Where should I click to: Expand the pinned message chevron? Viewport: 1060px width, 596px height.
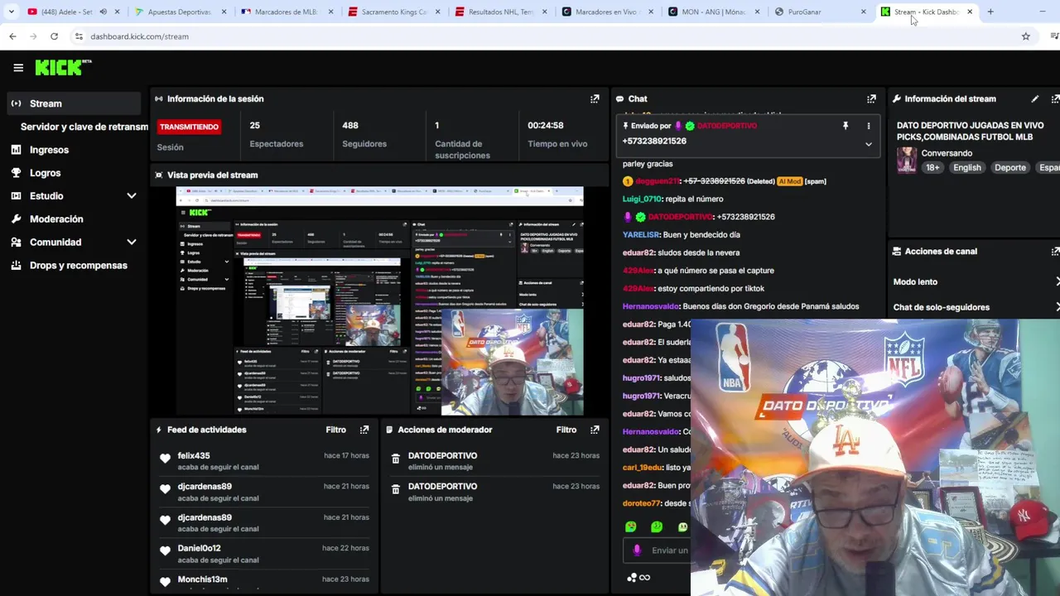[869, 144]
